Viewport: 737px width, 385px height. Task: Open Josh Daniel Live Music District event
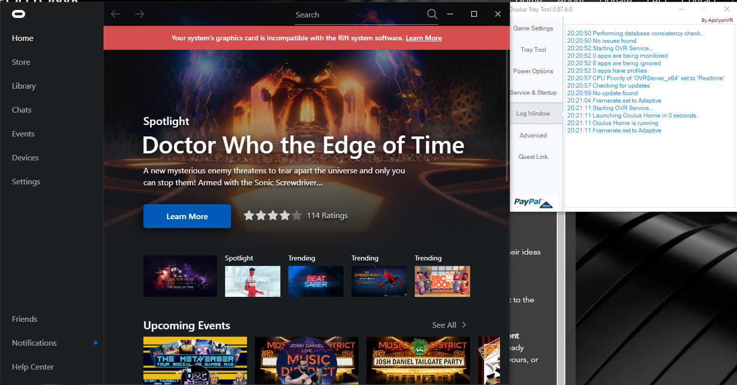307,361
